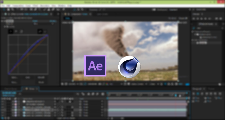This screenshot has width=225, height=120.
Task: Click the blue current timecode in the timeline
Action: pos(9,93)
